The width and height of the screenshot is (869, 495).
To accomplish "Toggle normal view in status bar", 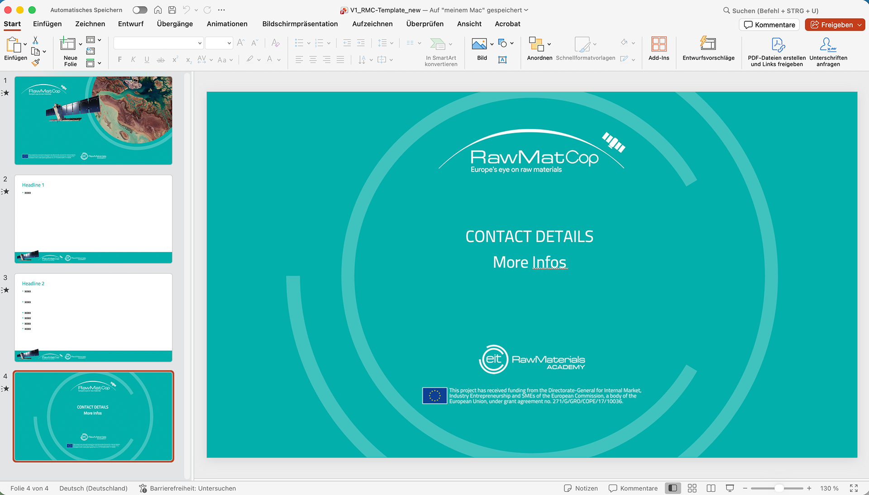I will point(673,488).
